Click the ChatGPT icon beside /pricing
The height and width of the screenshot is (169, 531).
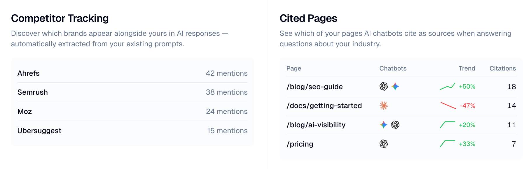tap(383, 144)
